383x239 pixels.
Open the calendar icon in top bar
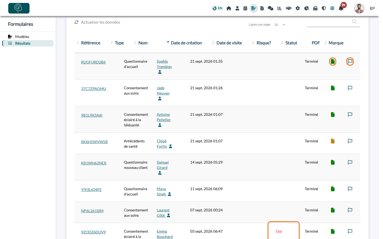pyautogui.click(x=245, y=8)
